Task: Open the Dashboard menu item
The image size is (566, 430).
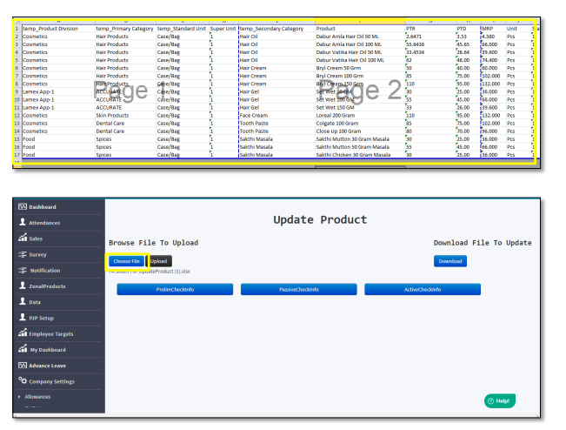Action: click(43, 207)
